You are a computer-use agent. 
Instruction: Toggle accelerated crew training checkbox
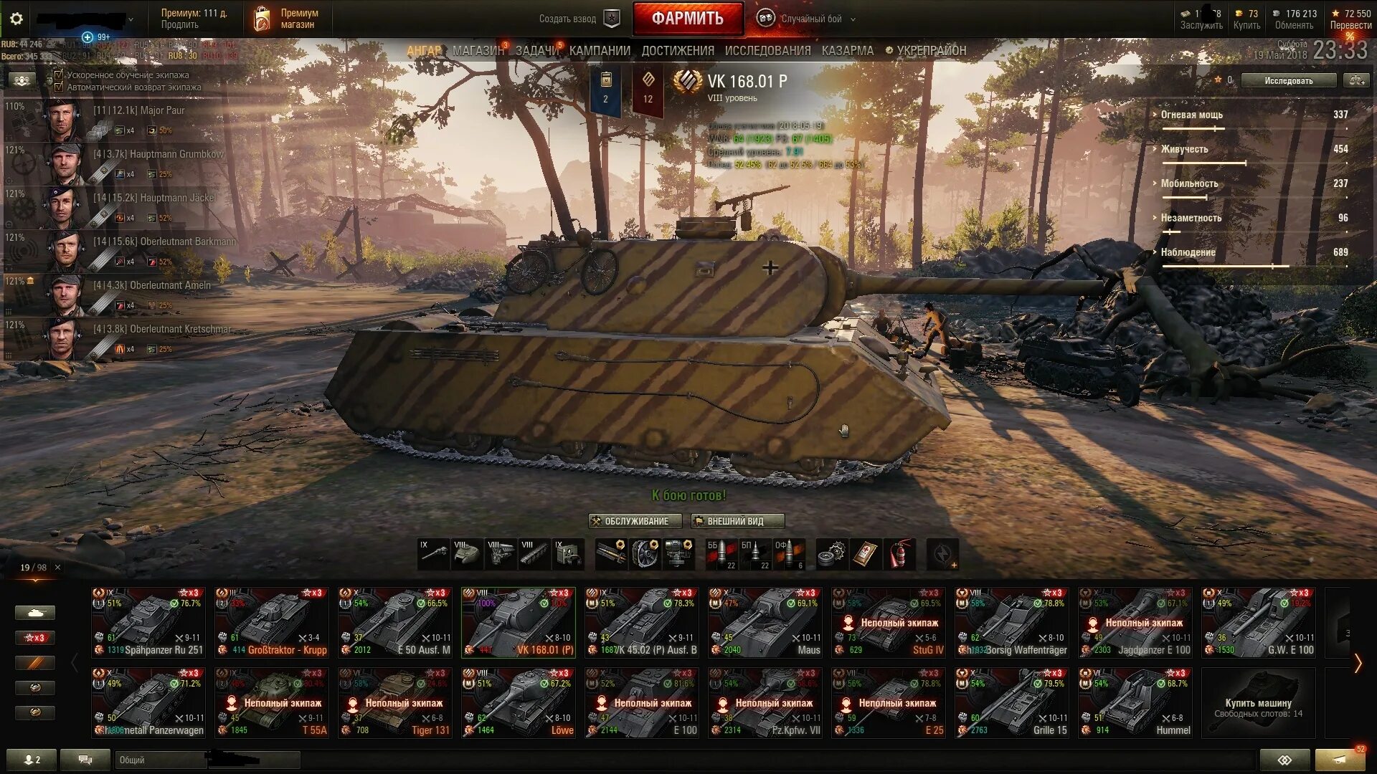59,75
